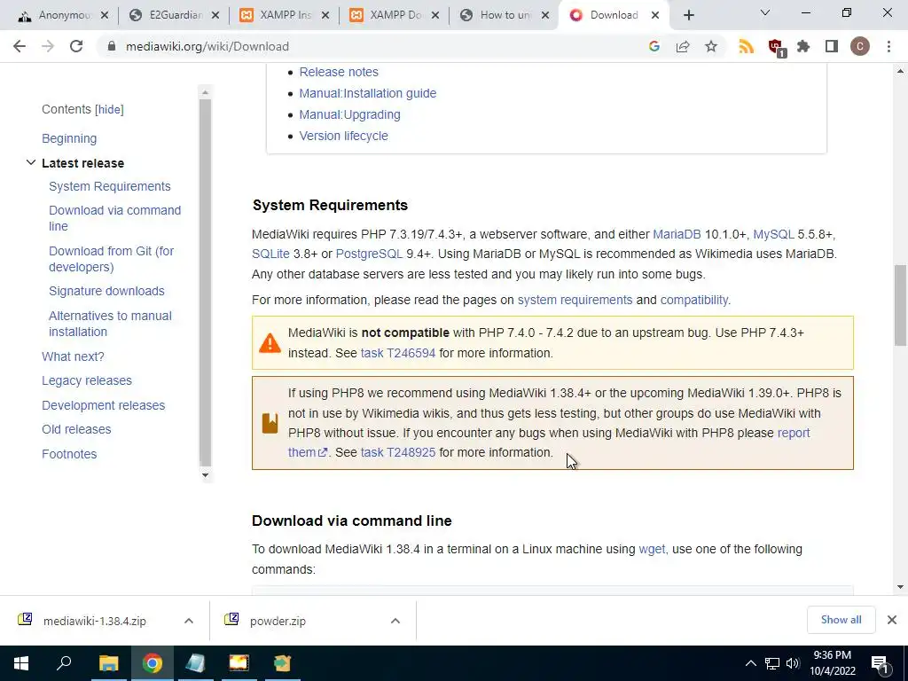Screen dimensions: 908x681
Task: Open task T246594 link
Action: pos(398,353)
